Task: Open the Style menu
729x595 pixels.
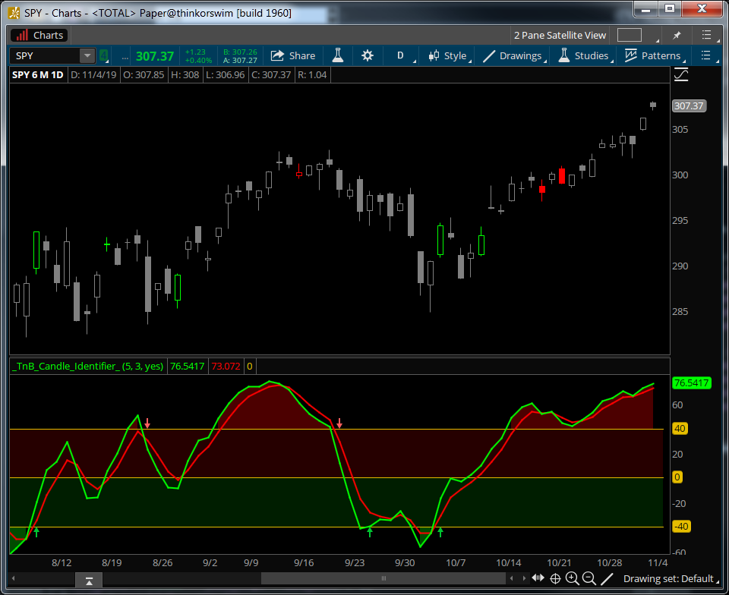Action: pyautogui.click(x=449, y=55)
